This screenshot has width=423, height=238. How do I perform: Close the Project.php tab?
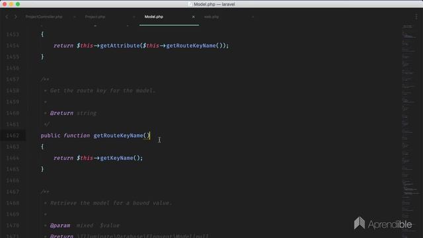click(x=134, y=17)
